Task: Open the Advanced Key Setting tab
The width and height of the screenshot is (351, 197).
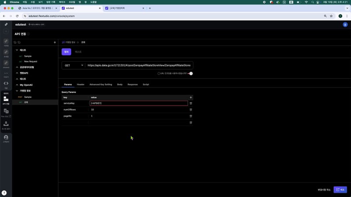Action: pyautogui.click(x=100, y=84)
